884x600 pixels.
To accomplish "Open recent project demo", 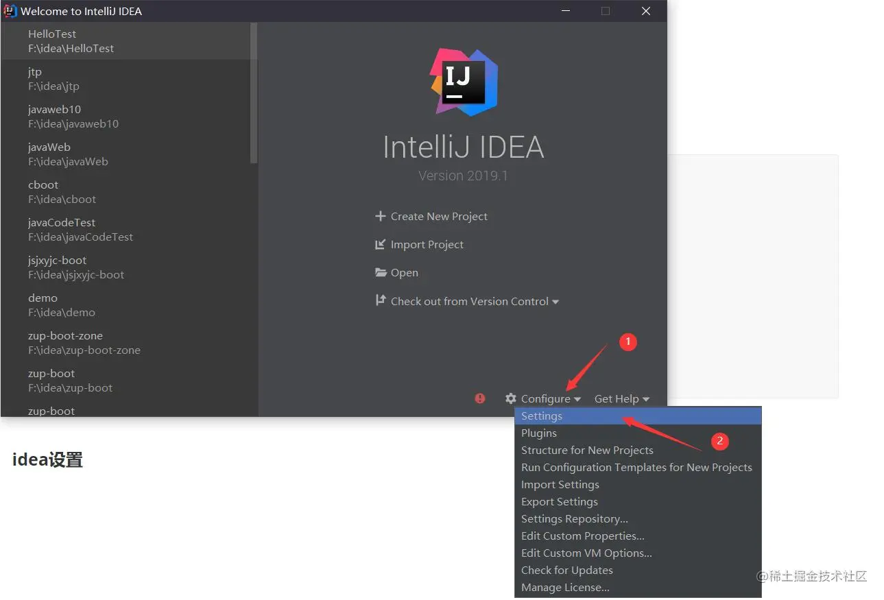I will tap(126, 304).
